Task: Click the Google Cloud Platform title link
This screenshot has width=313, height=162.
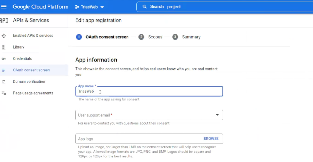Action: click(40, 7)
